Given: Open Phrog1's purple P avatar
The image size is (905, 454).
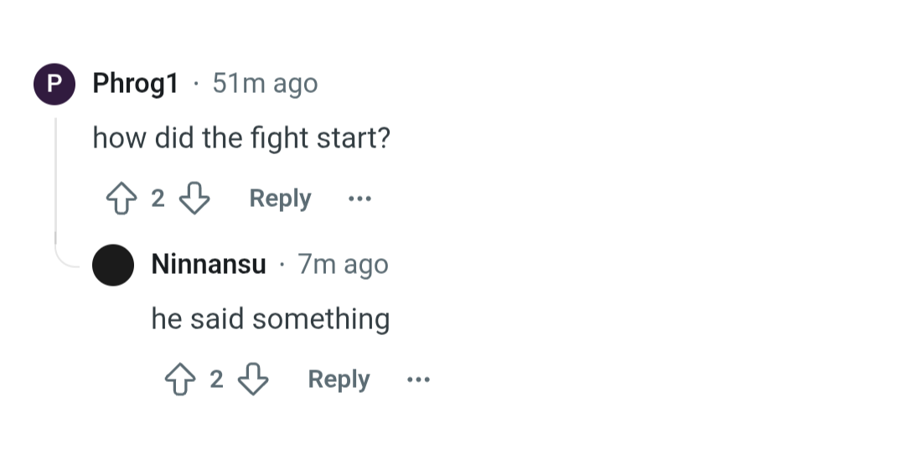Looking at the screenshot, I should click(x=54, y=84).
